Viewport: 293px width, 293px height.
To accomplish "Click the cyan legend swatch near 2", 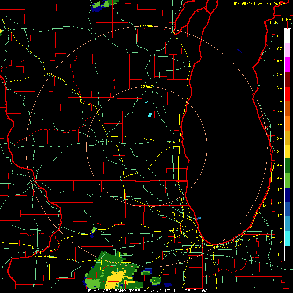I will pyautogui.click(x=287, y=239).
